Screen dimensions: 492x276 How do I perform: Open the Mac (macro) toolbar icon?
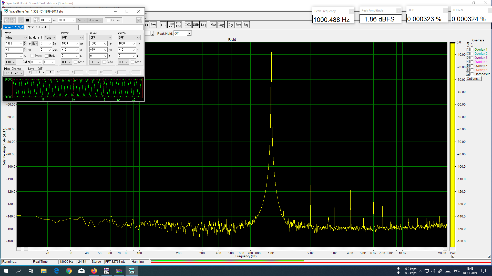point(213,25)
